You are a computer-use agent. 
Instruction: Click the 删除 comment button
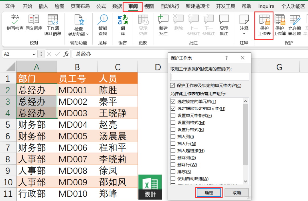pyautogui.click(x=178, y=23)
